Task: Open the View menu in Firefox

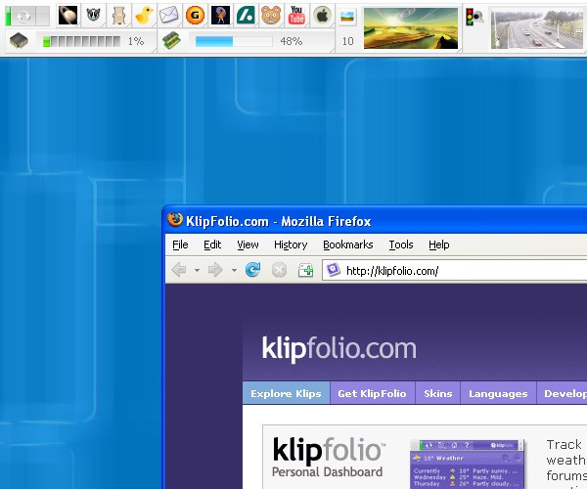Action: pyautogui.click(x=248, y=244)
